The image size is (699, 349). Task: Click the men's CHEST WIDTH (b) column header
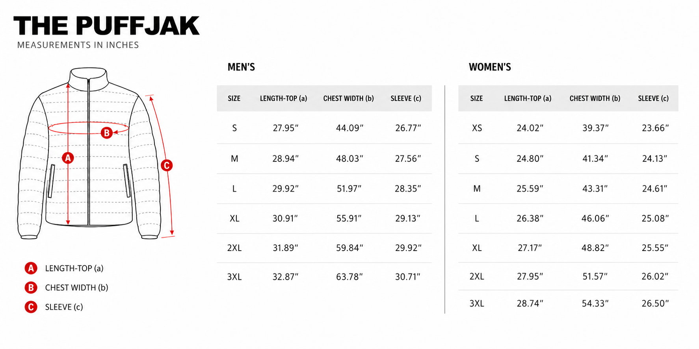[348, 98]
